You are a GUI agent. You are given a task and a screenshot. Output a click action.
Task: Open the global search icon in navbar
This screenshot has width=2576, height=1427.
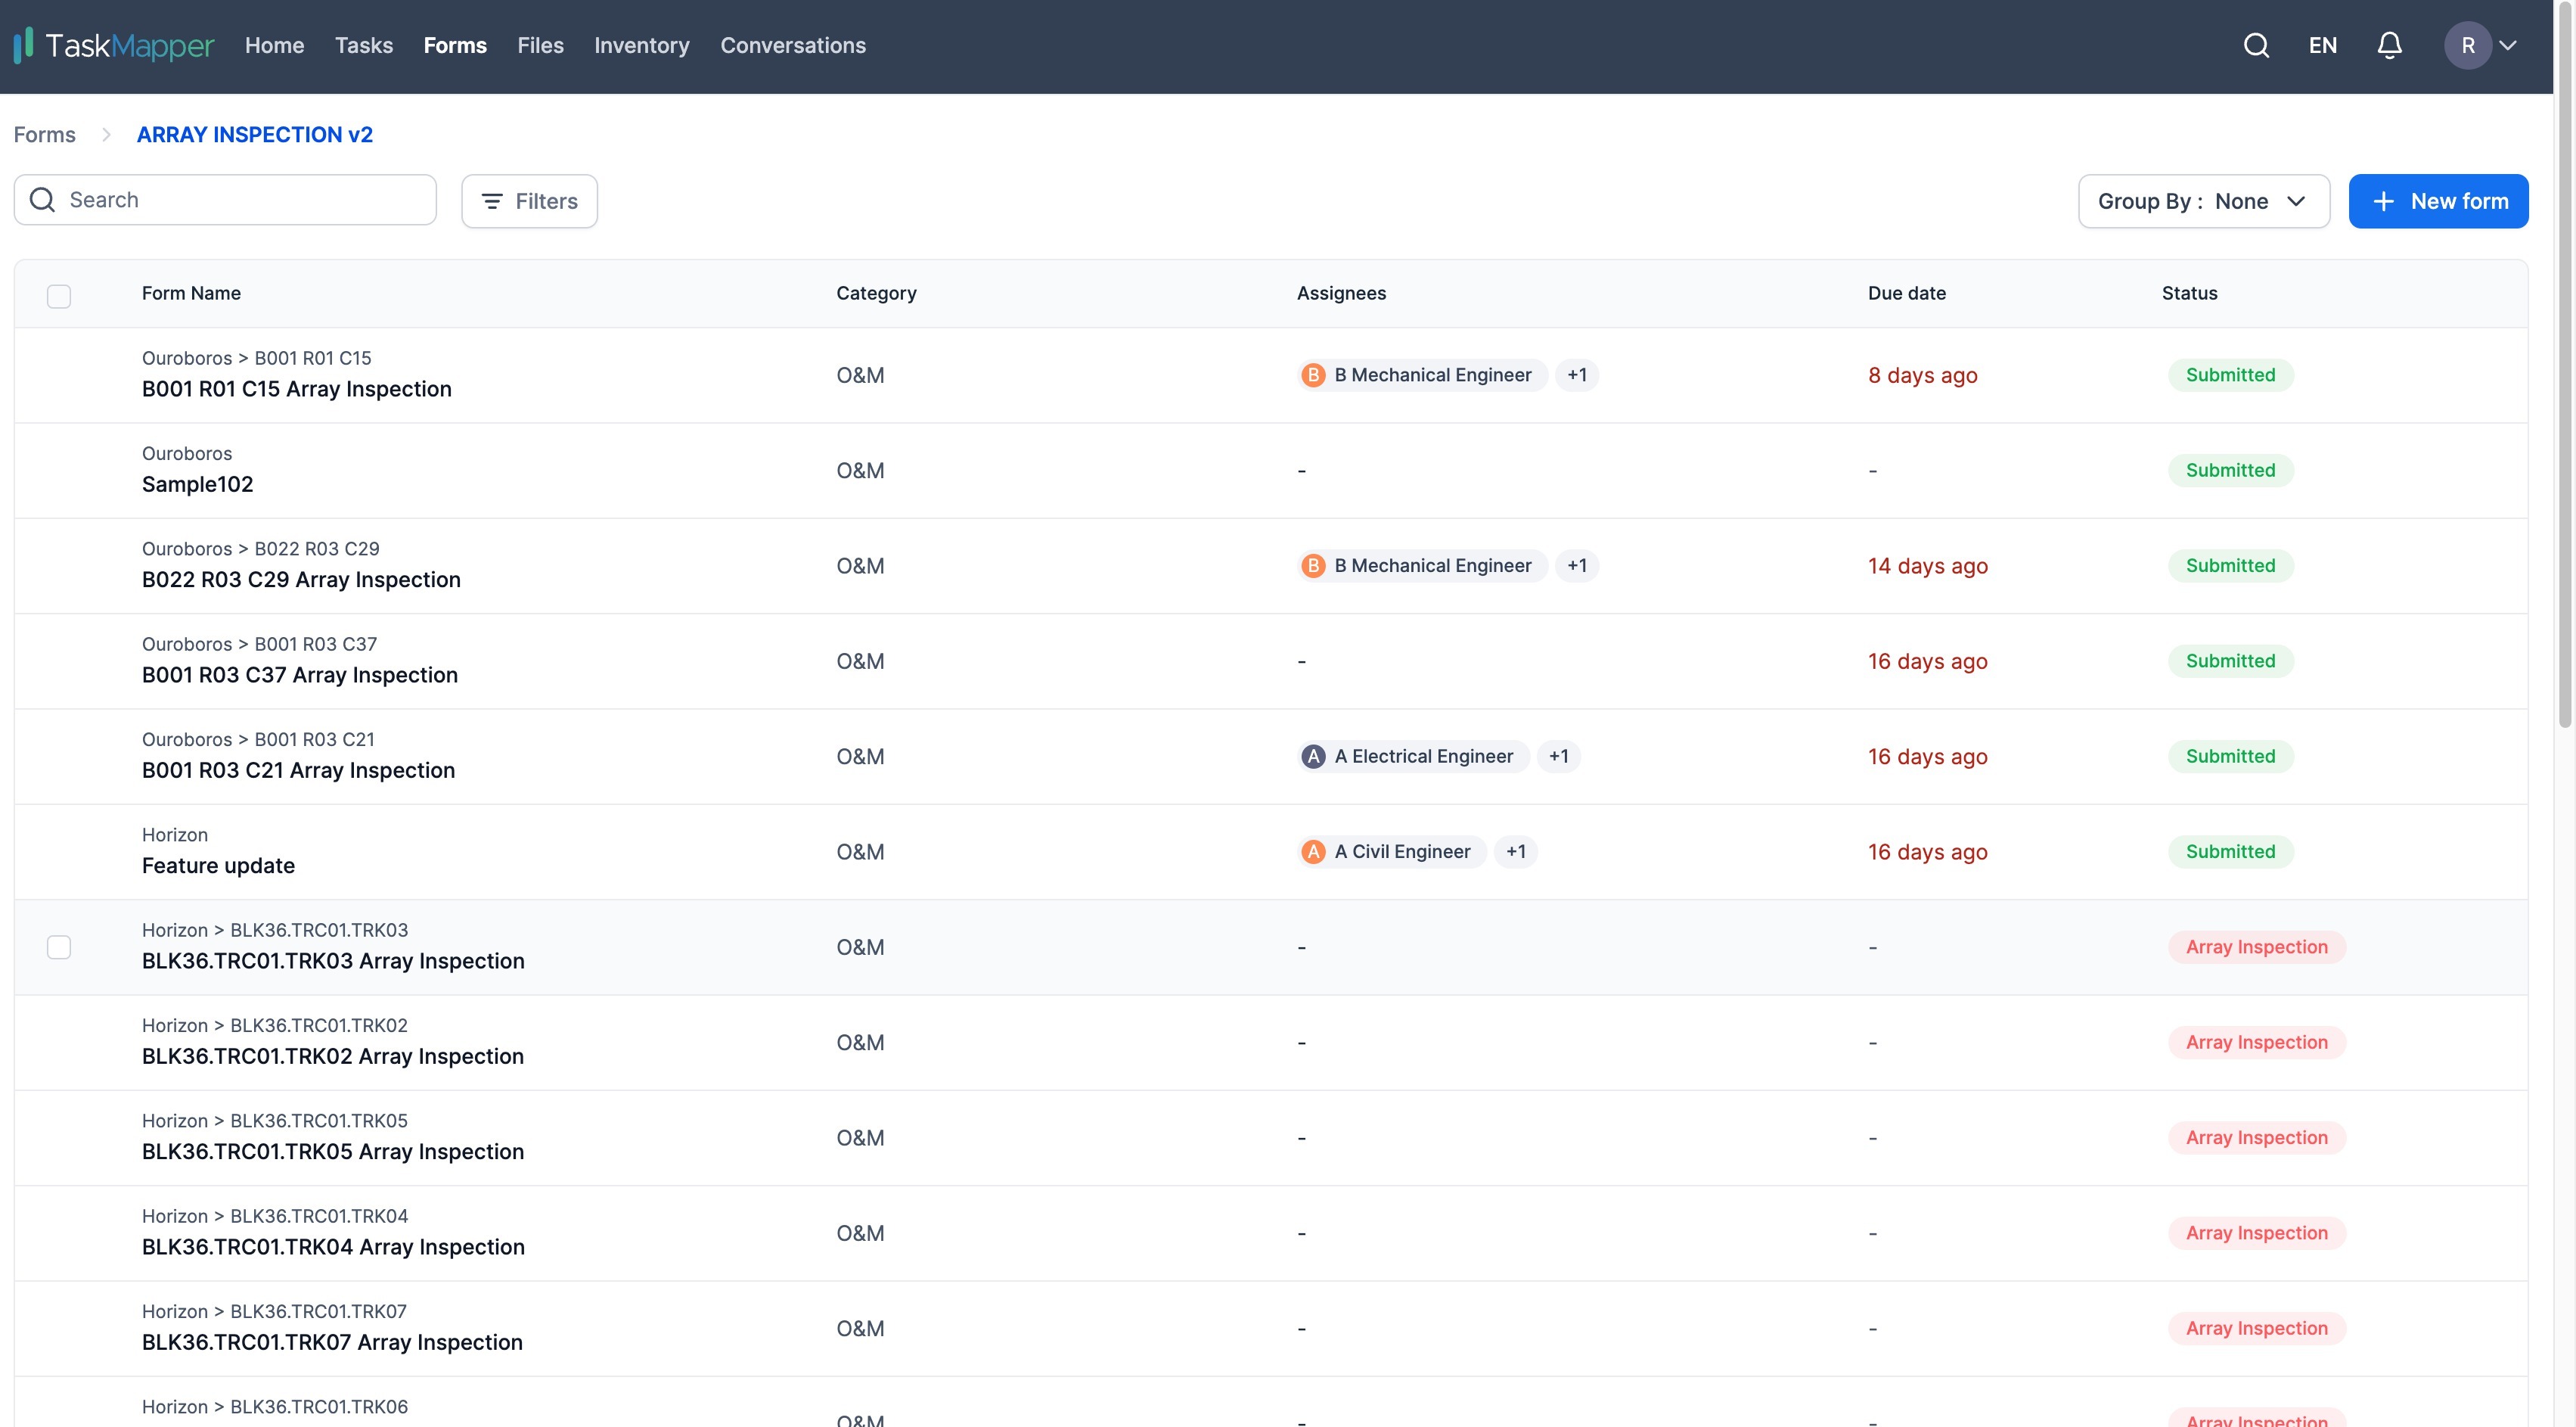(x=2256, y=45)
